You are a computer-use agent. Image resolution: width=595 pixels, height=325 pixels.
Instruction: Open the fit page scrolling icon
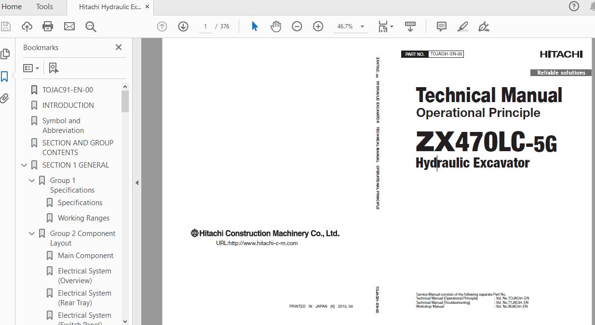point(383,26)
